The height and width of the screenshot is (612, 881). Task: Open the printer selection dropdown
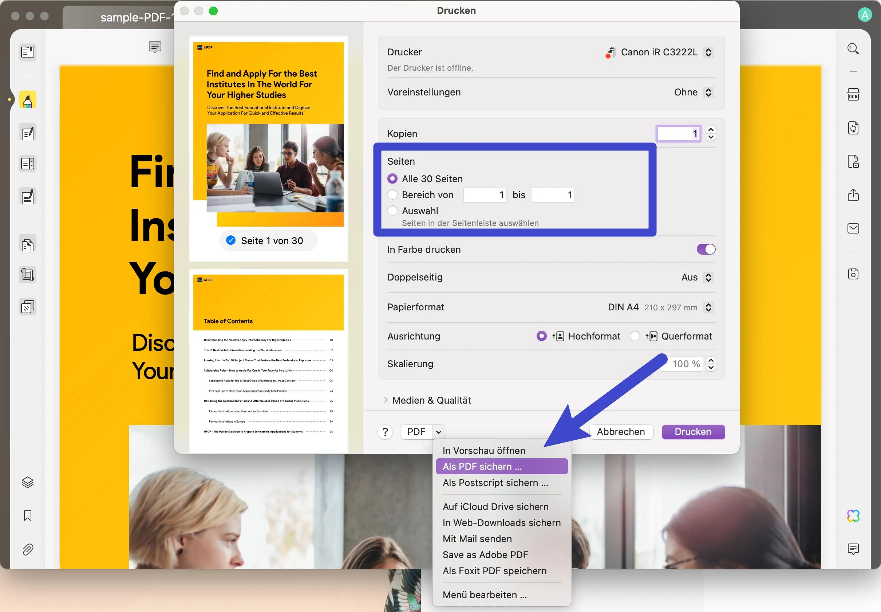pos(707,52)
